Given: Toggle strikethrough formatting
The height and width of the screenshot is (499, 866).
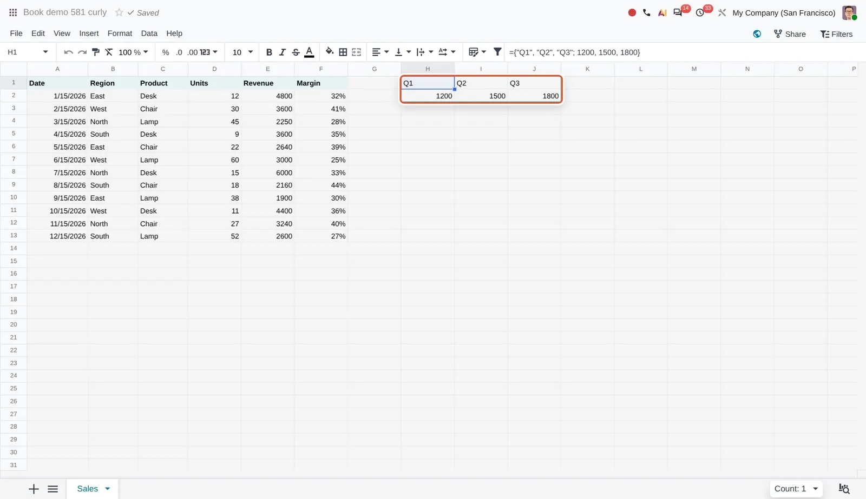Looking at the screenshot, I should (x=296, y=52).
